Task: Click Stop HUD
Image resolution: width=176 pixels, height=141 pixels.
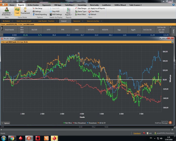Action: pos(55,12)
